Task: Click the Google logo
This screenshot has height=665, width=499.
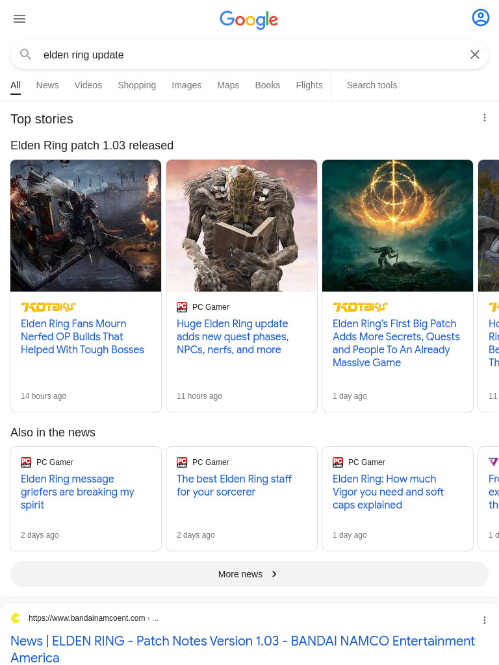Action: (x=249, y=19)
